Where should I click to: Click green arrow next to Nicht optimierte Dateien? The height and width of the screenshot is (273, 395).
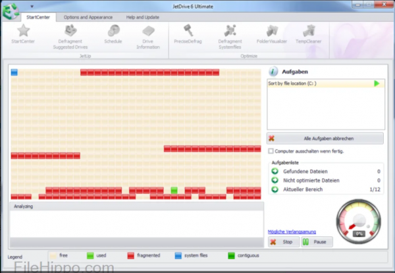(x=275, y=180)
